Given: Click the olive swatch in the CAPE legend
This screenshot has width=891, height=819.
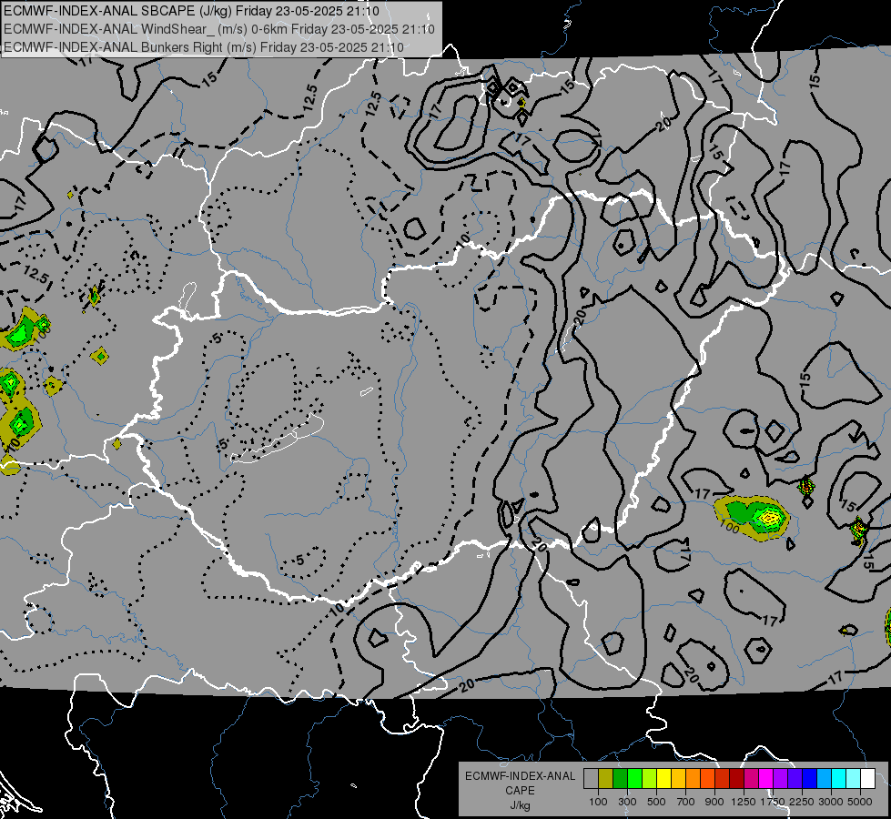Looking at the screenshot, I should pos(605,779).
